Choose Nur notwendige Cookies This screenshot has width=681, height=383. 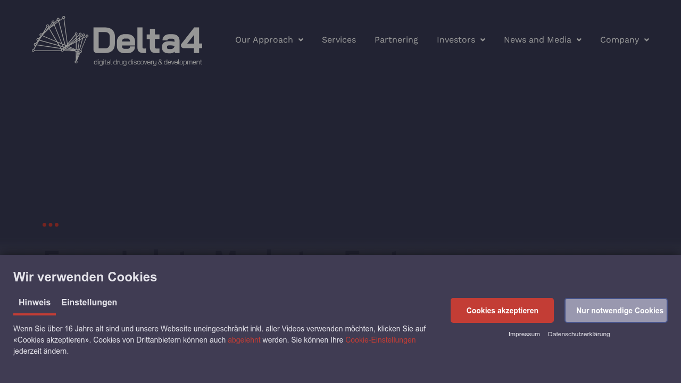616,311
